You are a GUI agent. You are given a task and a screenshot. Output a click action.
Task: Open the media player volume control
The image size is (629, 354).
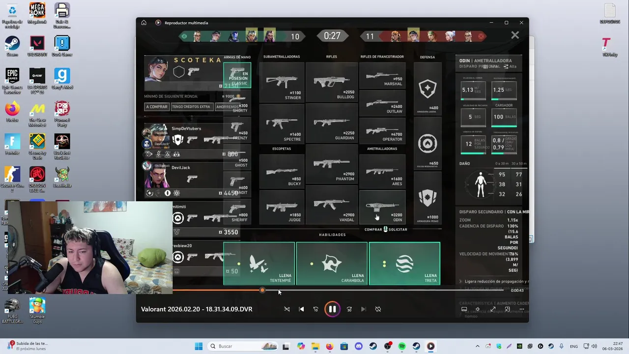[x=478, y=309]
